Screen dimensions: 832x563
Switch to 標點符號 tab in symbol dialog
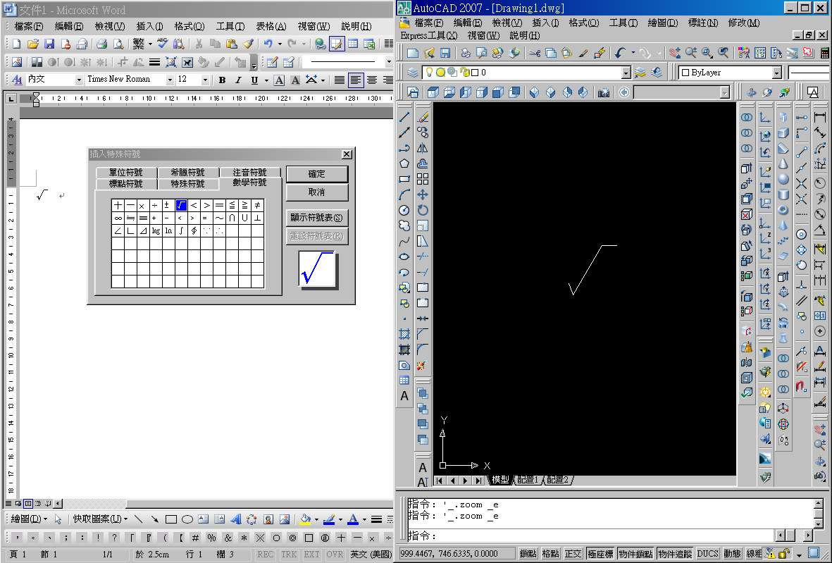(126, 184)
